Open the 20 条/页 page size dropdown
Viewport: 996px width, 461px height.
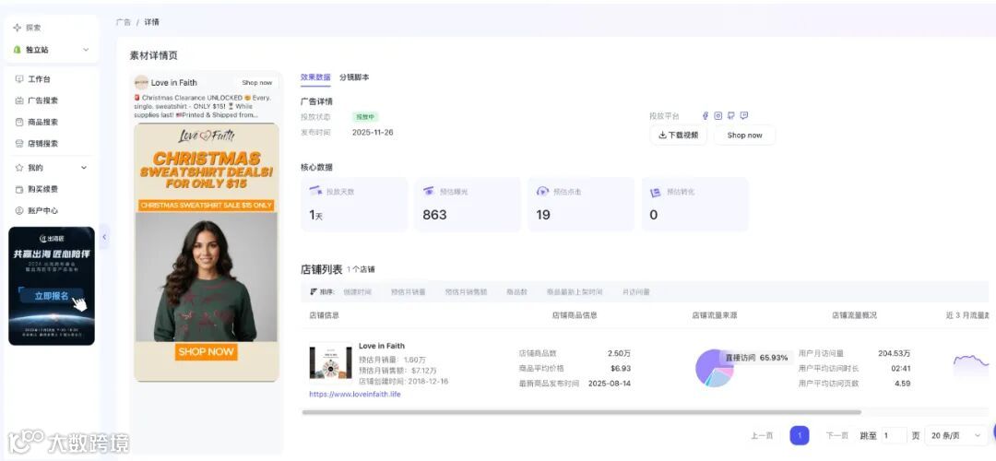click(x=955, y=435)
